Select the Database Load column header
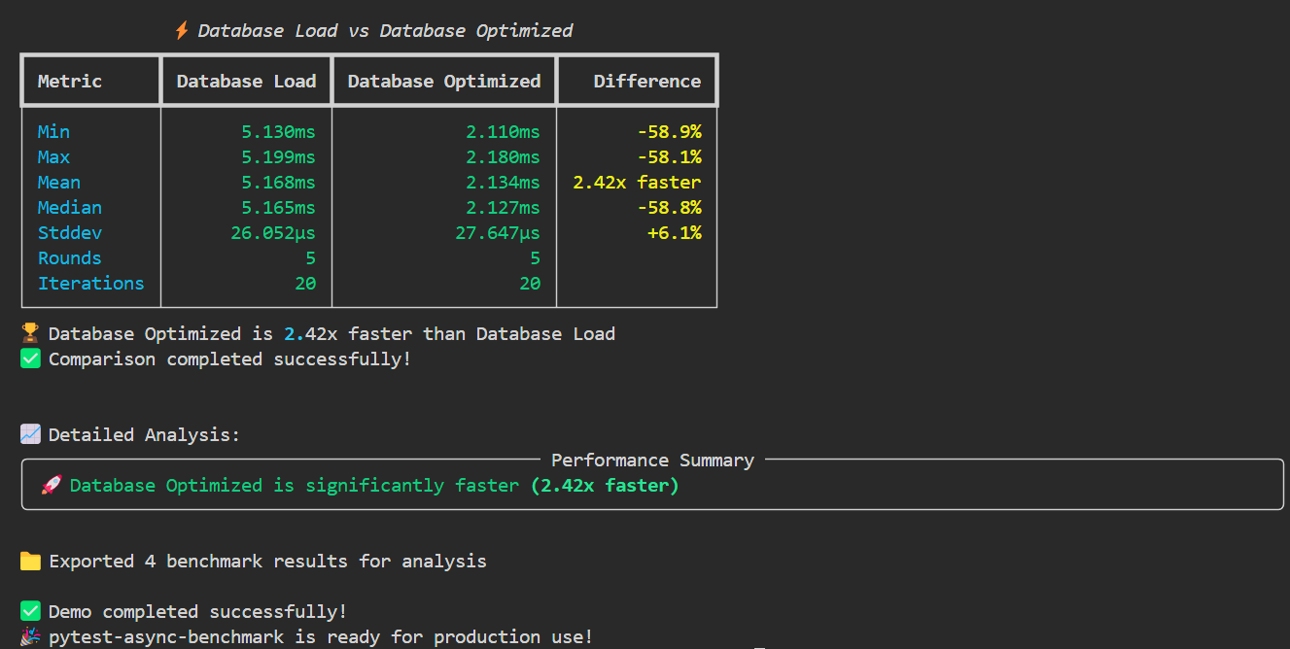This screenshot has width=1290, height=649. 246,82
